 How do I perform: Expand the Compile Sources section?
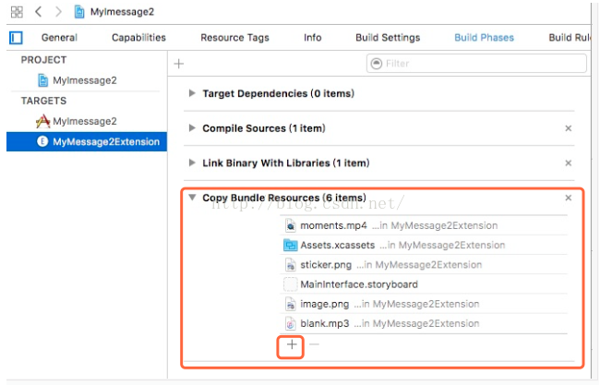click(x=192, y=128)
